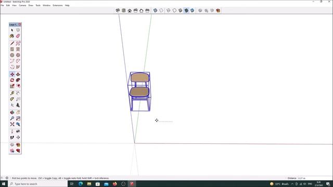Open the Extensions menu
This screenshot has width=333, height=187.
click(x=58, y=5)
